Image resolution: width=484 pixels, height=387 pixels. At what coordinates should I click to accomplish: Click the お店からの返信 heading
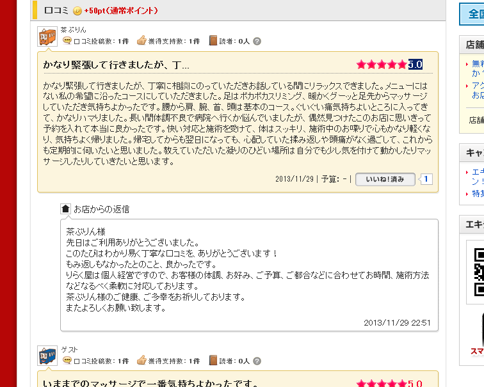(x=102, y=209)
